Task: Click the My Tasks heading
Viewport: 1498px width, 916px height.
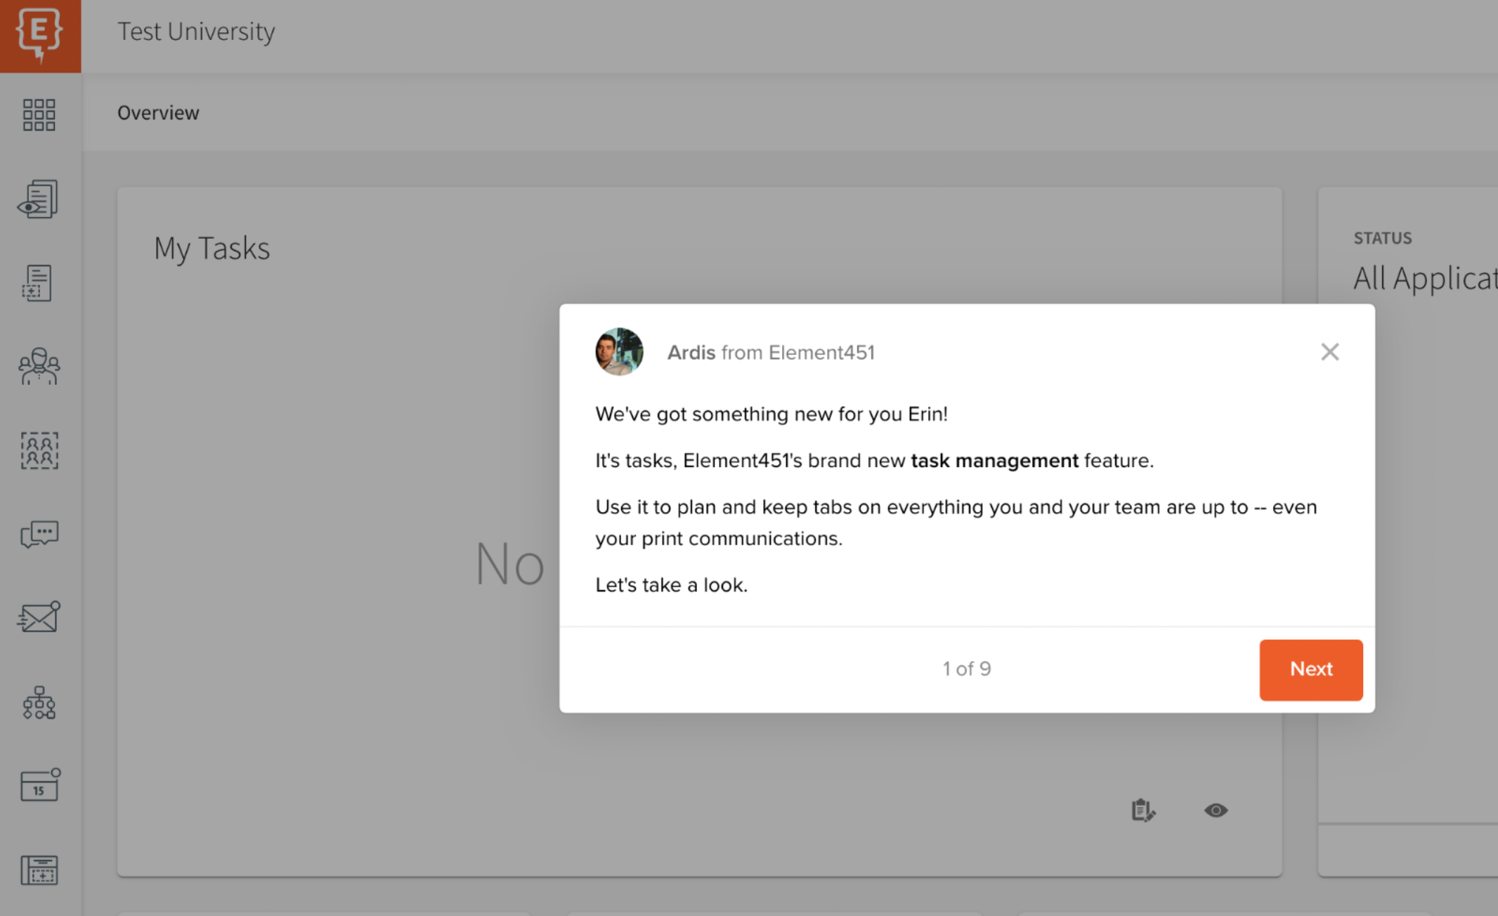Action: pos(211,248)
